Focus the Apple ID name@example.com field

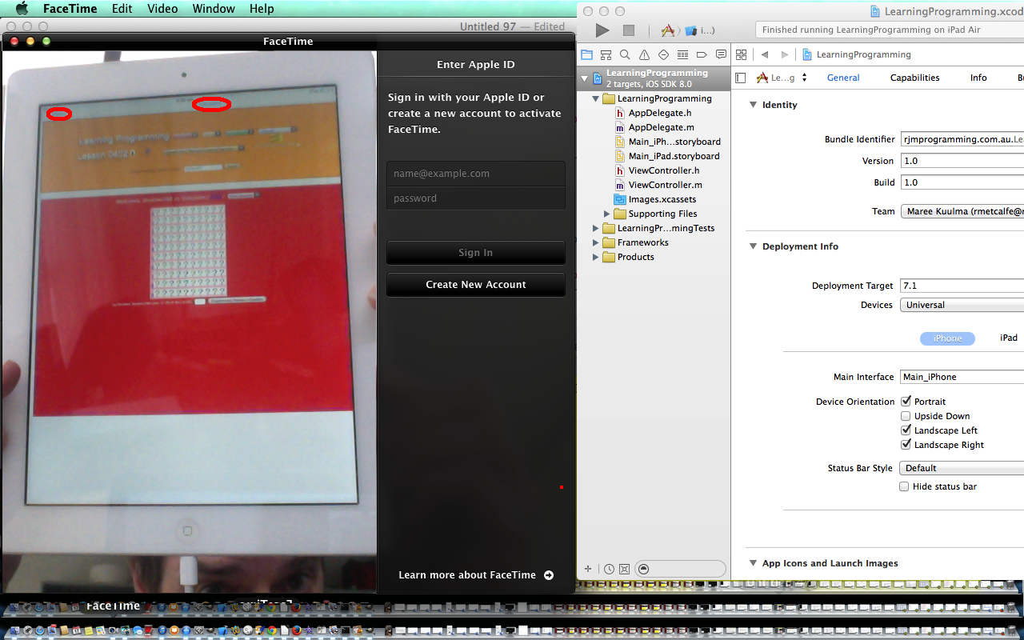(x=476, y=174)
